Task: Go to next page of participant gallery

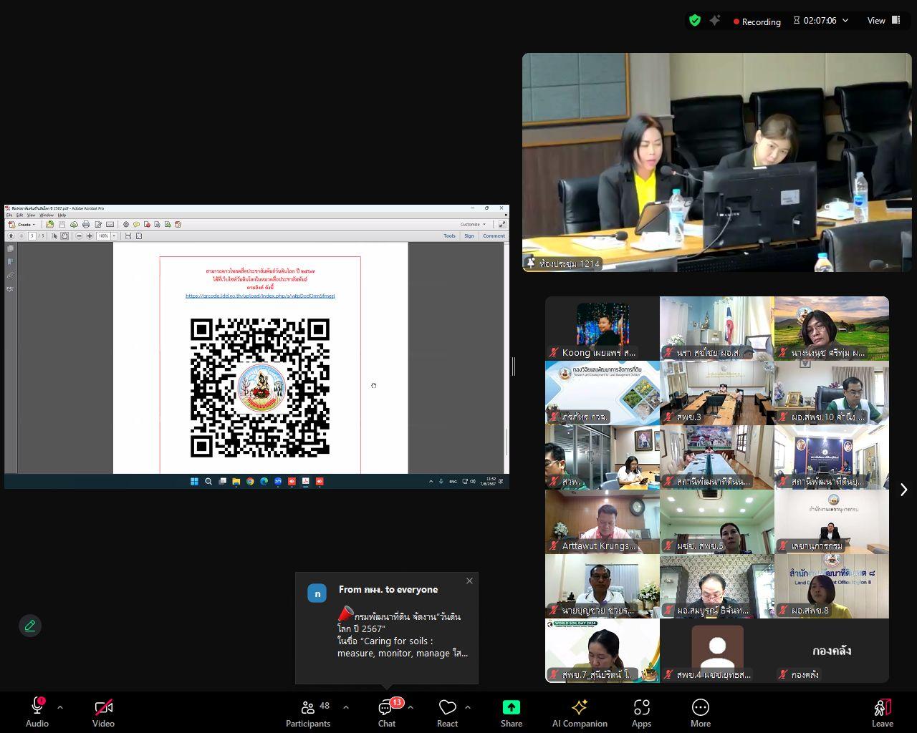Action: (903, 490)
